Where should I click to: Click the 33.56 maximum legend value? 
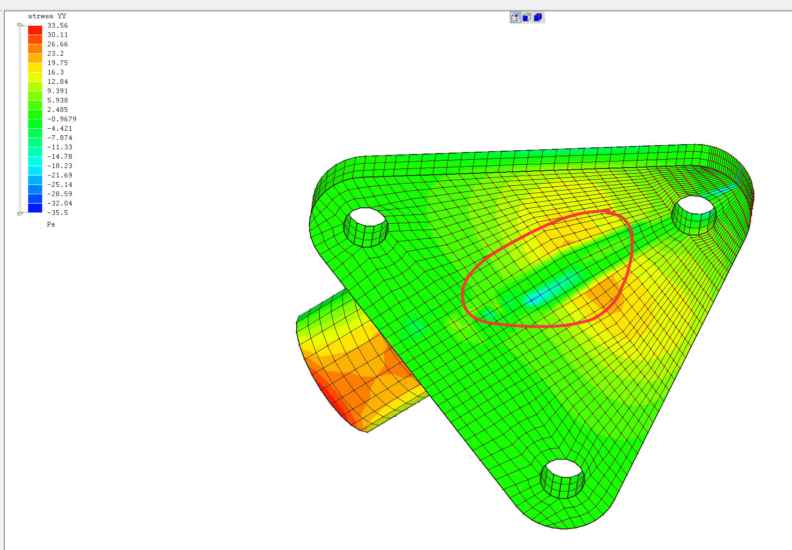coord(57,26)
